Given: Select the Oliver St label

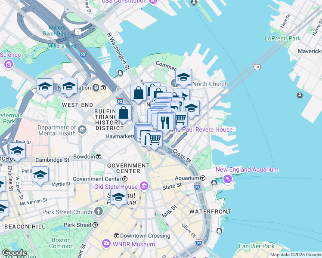Looking at the screenshot, I should coord(189,230).
